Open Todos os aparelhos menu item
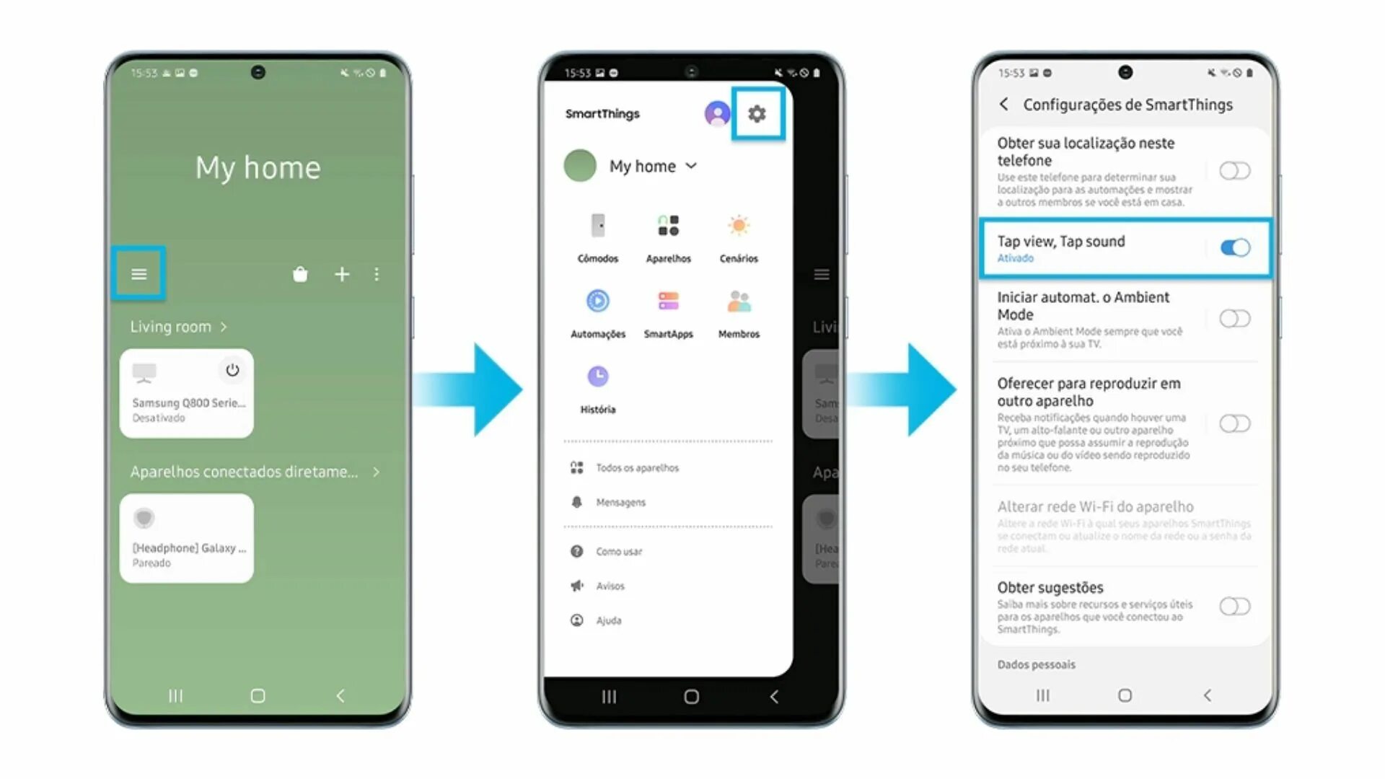Viewport: 1385px width, 779px height. [x=636, y=467]
